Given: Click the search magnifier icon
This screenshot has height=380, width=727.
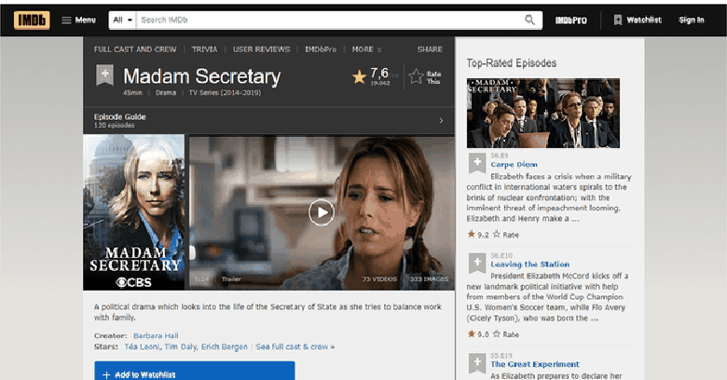Looking at the screenshot, I should coord(530,20).
